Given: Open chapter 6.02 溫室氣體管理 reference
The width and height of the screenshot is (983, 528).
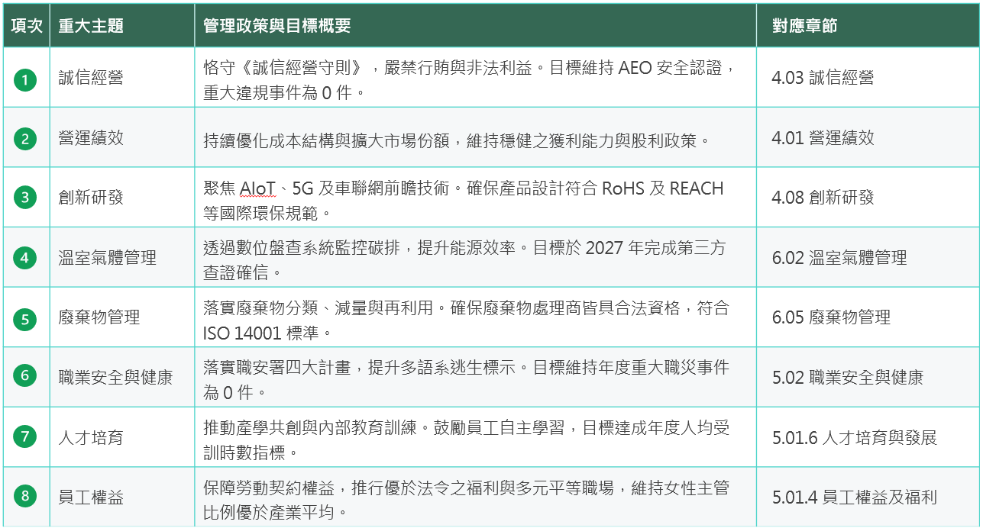Looking at the screenshot, I should (839, 258).
